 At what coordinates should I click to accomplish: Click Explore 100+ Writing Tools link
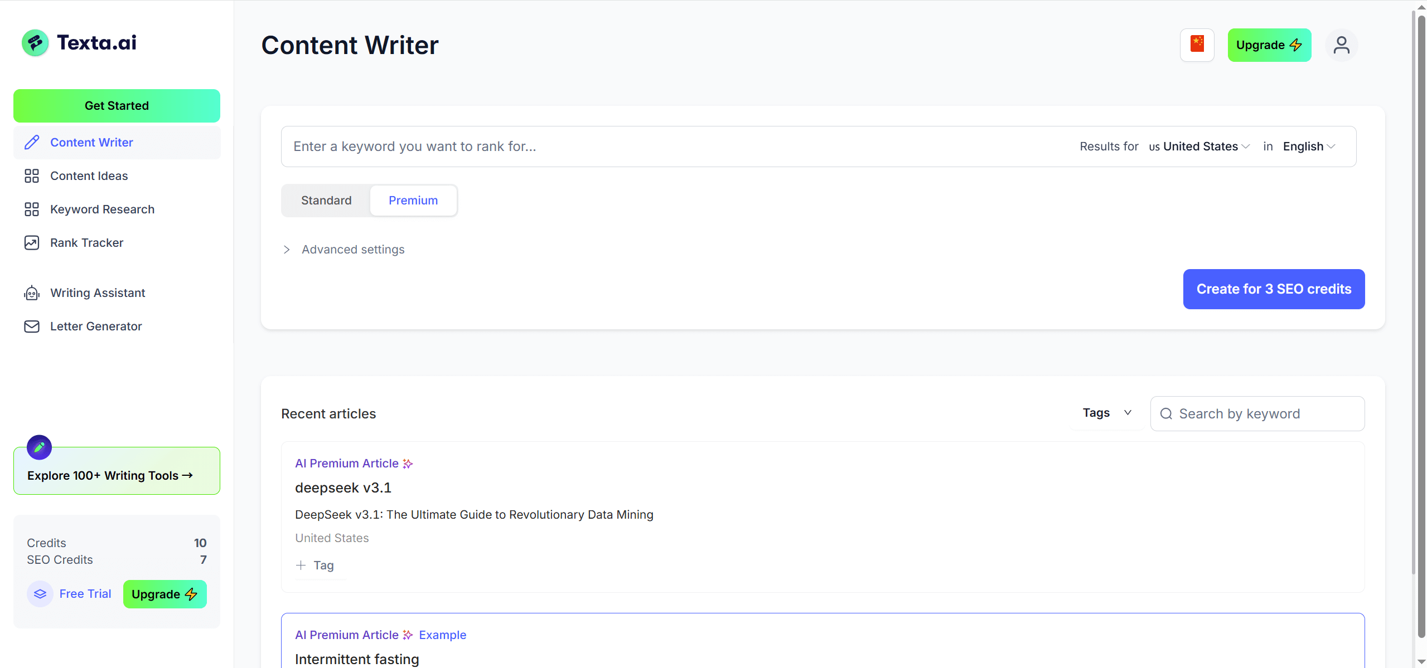[x=110, y=476]
